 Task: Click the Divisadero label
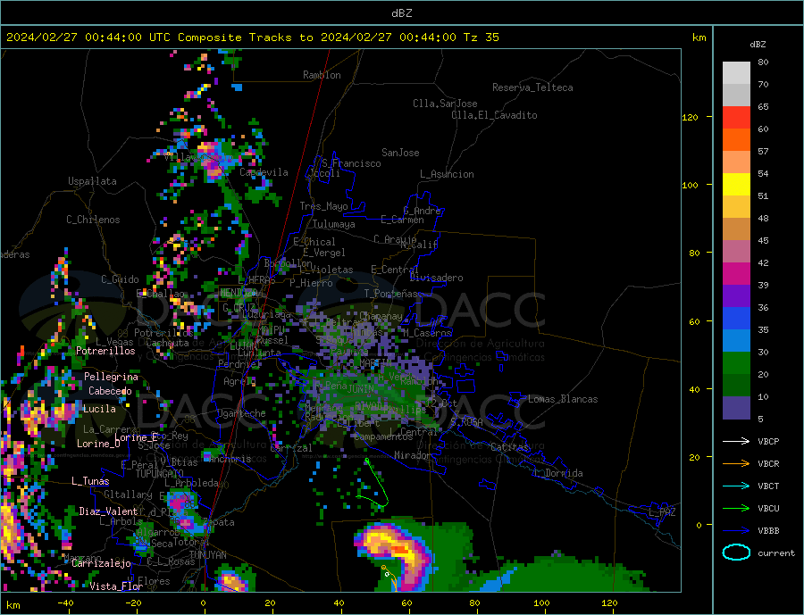click(436, 278)
